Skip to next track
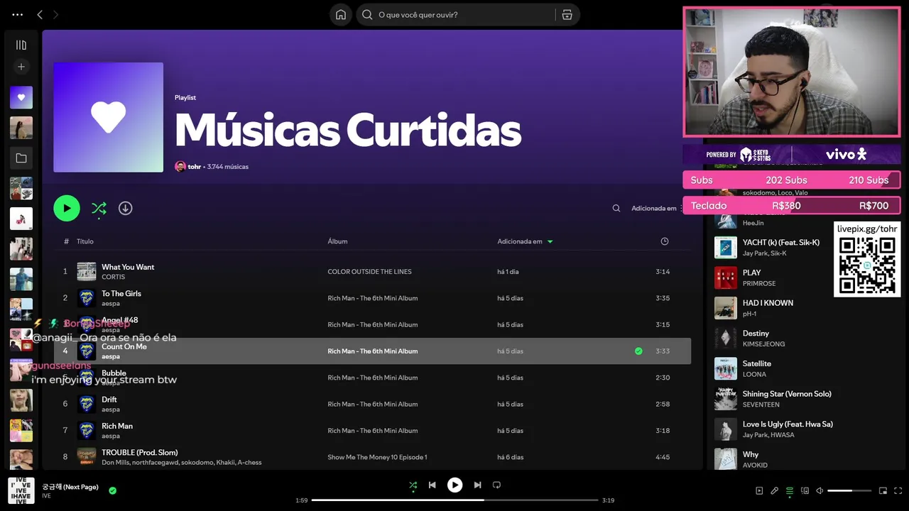The image size is (909, 511). 477,485
